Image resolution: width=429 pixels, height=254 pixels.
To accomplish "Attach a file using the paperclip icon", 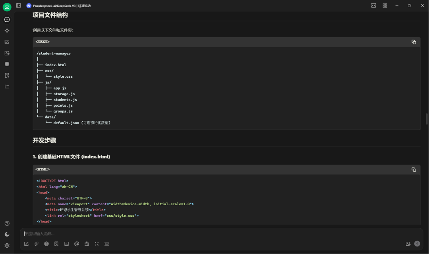I will click(37, 244).
